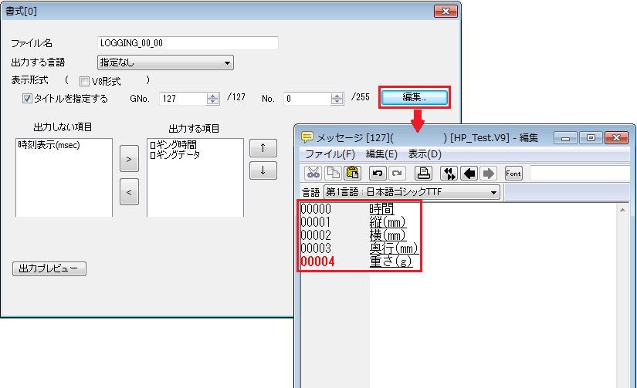
Task: Click the Redo arrow icon
Action: [397, 173]
